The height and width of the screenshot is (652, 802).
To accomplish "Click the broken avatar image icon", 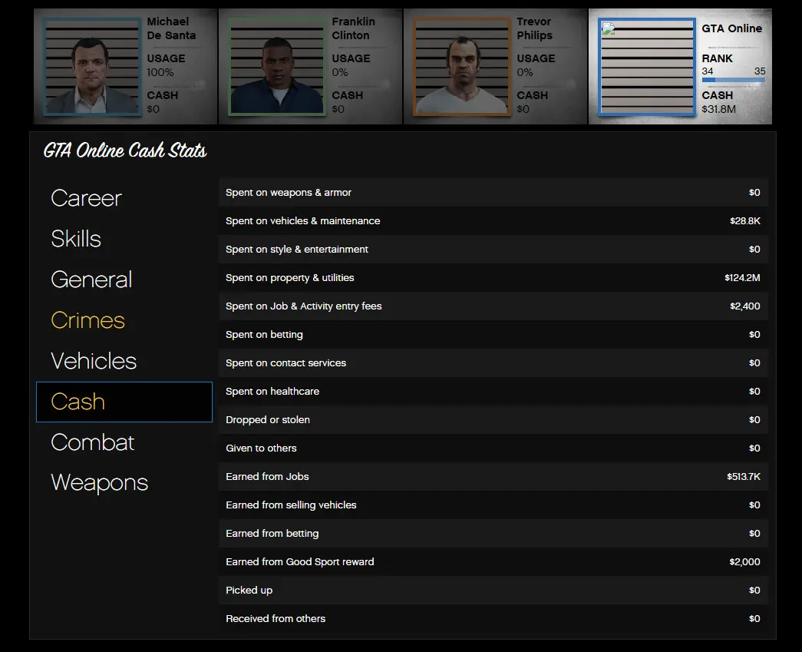I will pyautogui.click(x=608, y=28).
